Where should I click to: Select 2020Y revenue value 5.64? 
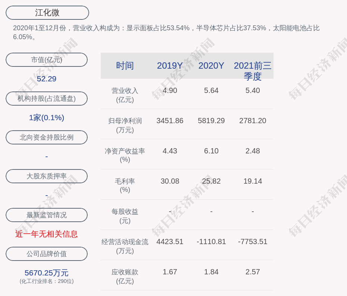(x=211, y=91)
